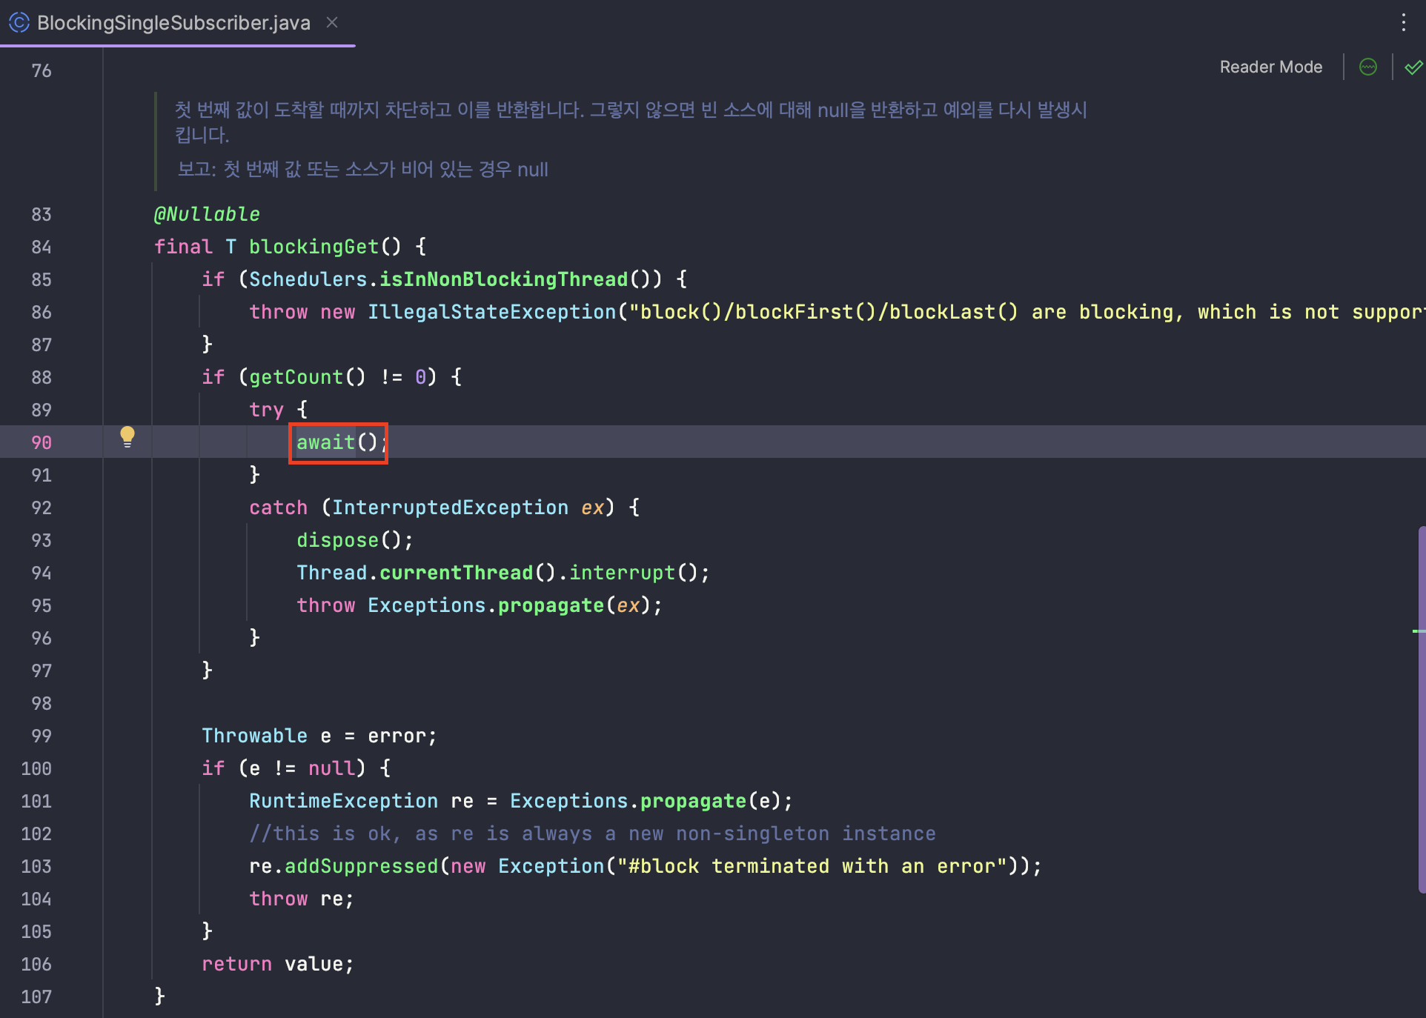Close the BlockingSingleSubscriber.java tab
The height and width of the screenshot is (1018, 1426).
(x=332, y=23)
